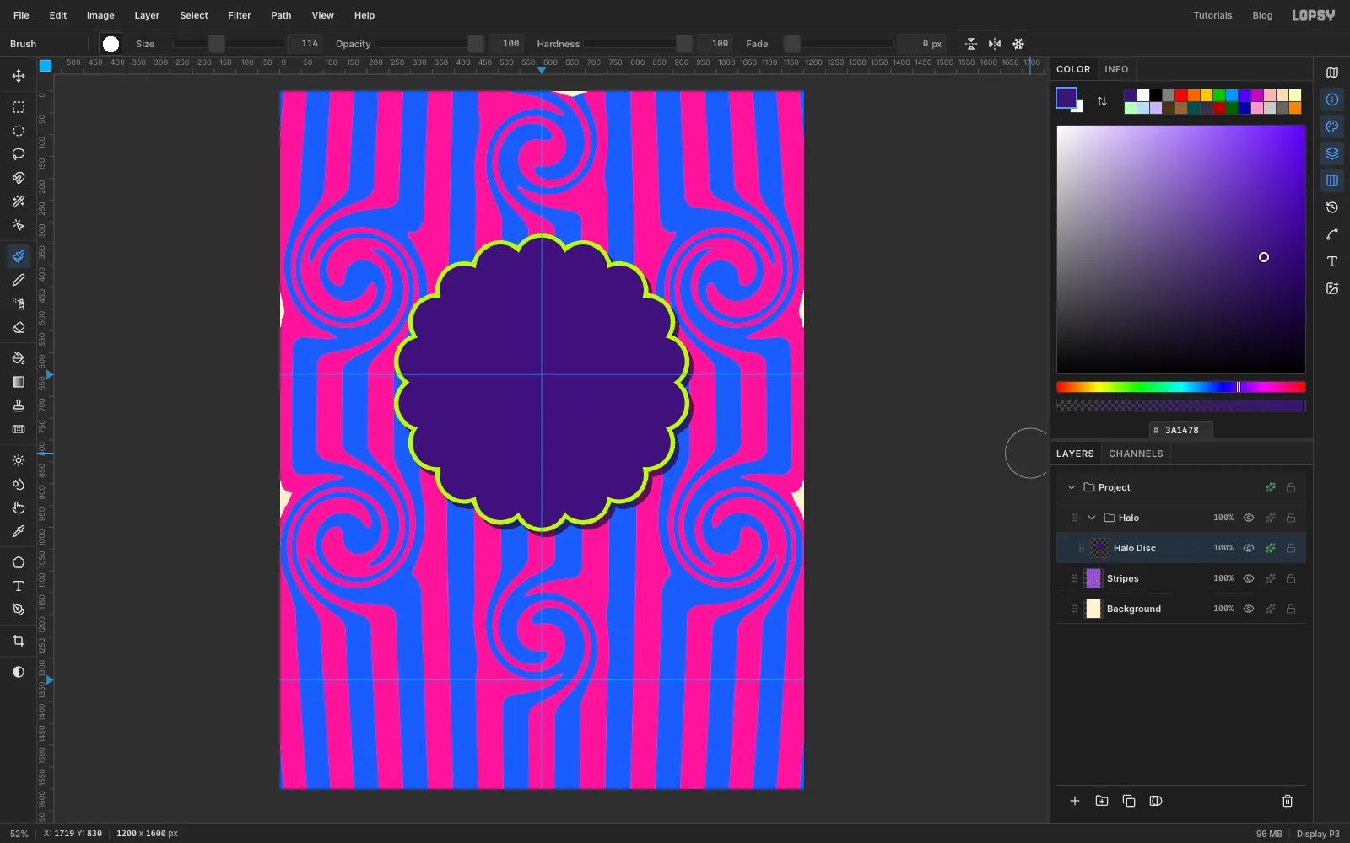Switch to the Channels tab
Image resolution: width=1350 pixels, height=843 pixels.
pos(1136,454)
